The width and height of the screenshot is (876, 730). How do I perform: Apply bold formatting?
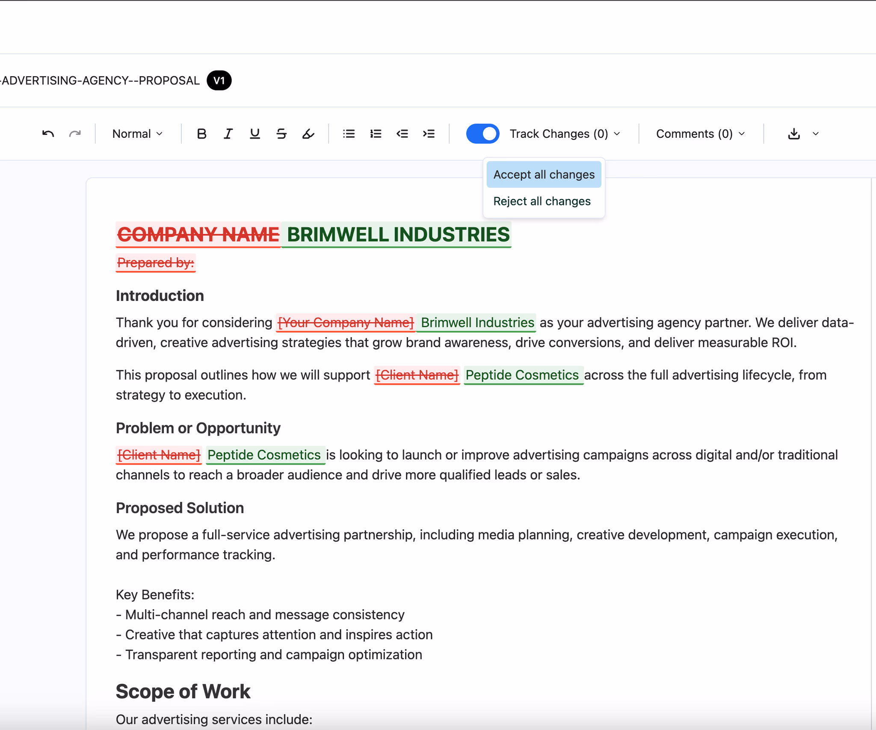click(x=201, y=134)
